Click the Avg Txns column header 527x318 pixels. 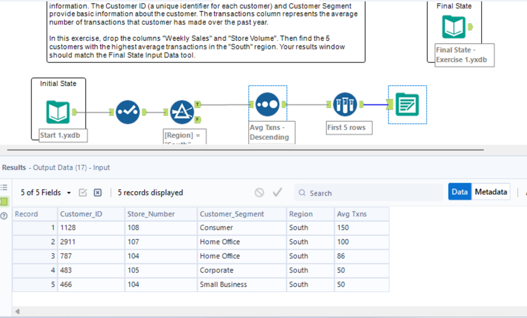pyautogui.click(x=362, y=214)
